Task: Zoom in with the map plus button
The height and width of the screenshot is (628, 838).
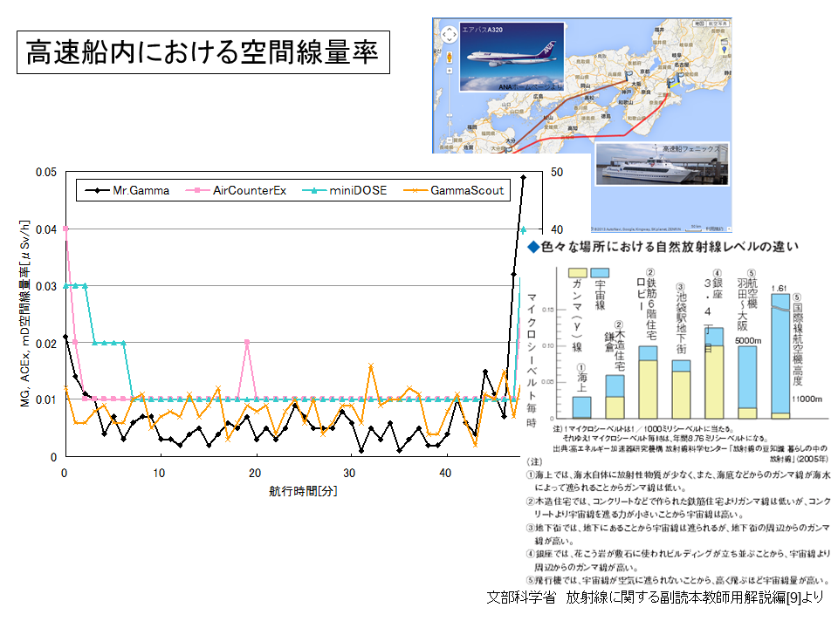Action: tap(449, 71)
